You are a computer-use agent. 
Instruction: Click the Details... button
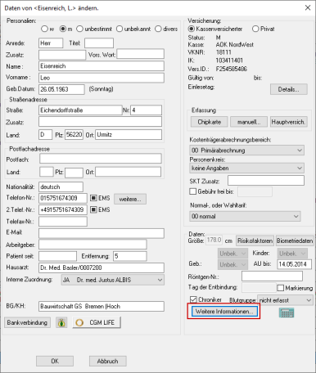click(289, 89)
